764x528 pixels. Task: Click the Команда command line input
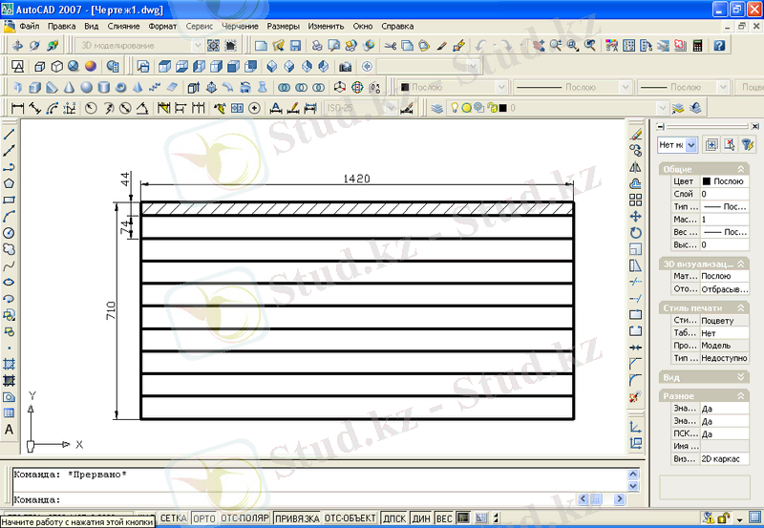click(286, 499)
